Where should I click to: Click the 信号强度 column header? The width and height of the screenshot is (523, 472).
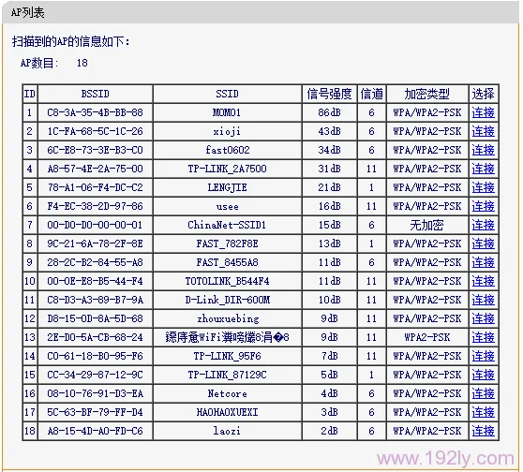(330, 94)
